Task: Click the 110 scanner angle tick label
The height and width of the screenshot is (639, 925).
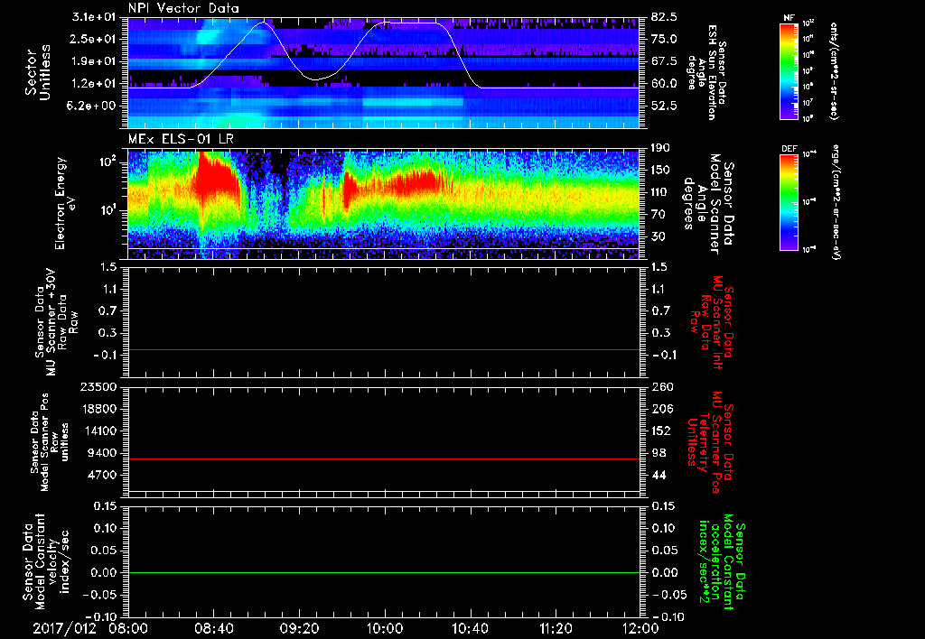Action: click(x=660, y=192)
